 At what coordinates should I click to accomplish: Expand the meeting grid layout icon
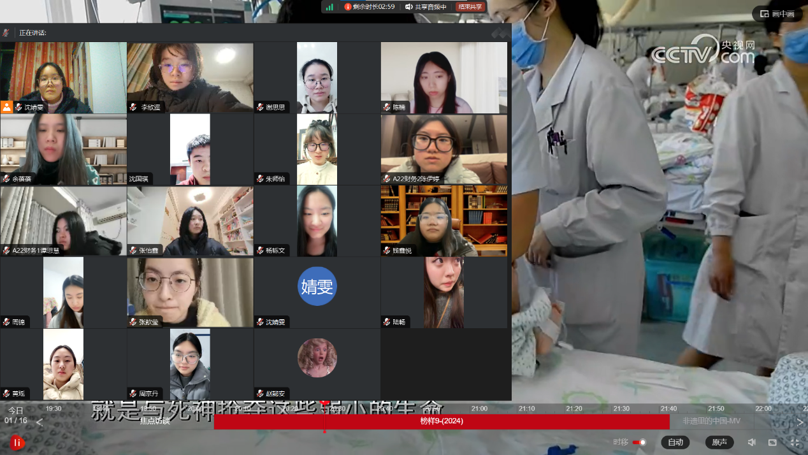pos(500,32)
